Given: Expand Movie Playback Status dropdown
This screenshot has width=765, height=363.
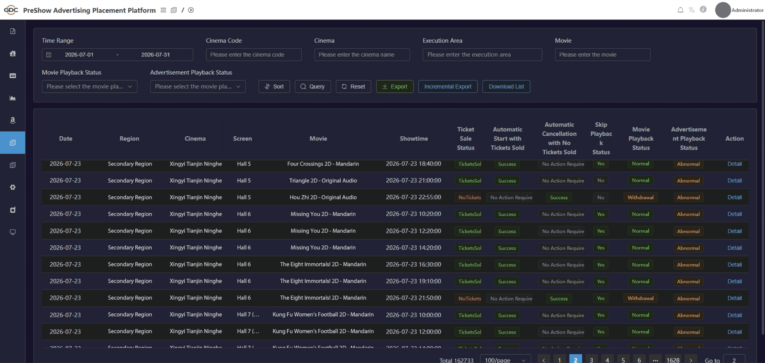Looking at the screenshot, I should coord(90,86).
